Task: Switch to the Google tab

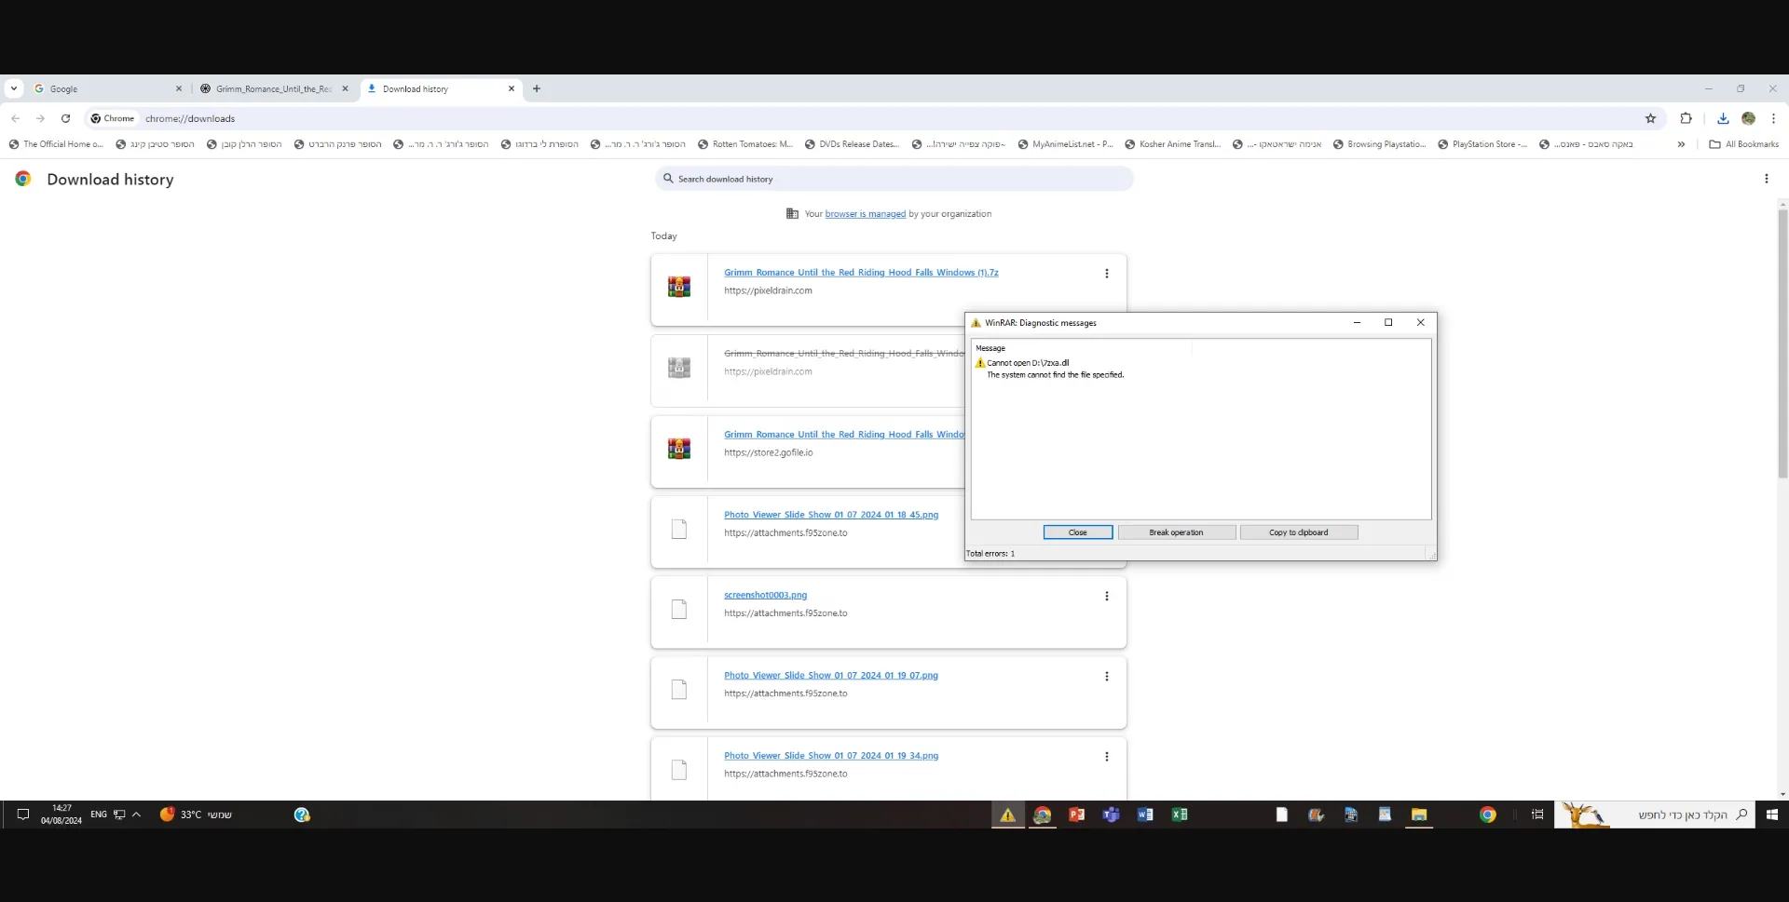Action: (x=102, y=88)
